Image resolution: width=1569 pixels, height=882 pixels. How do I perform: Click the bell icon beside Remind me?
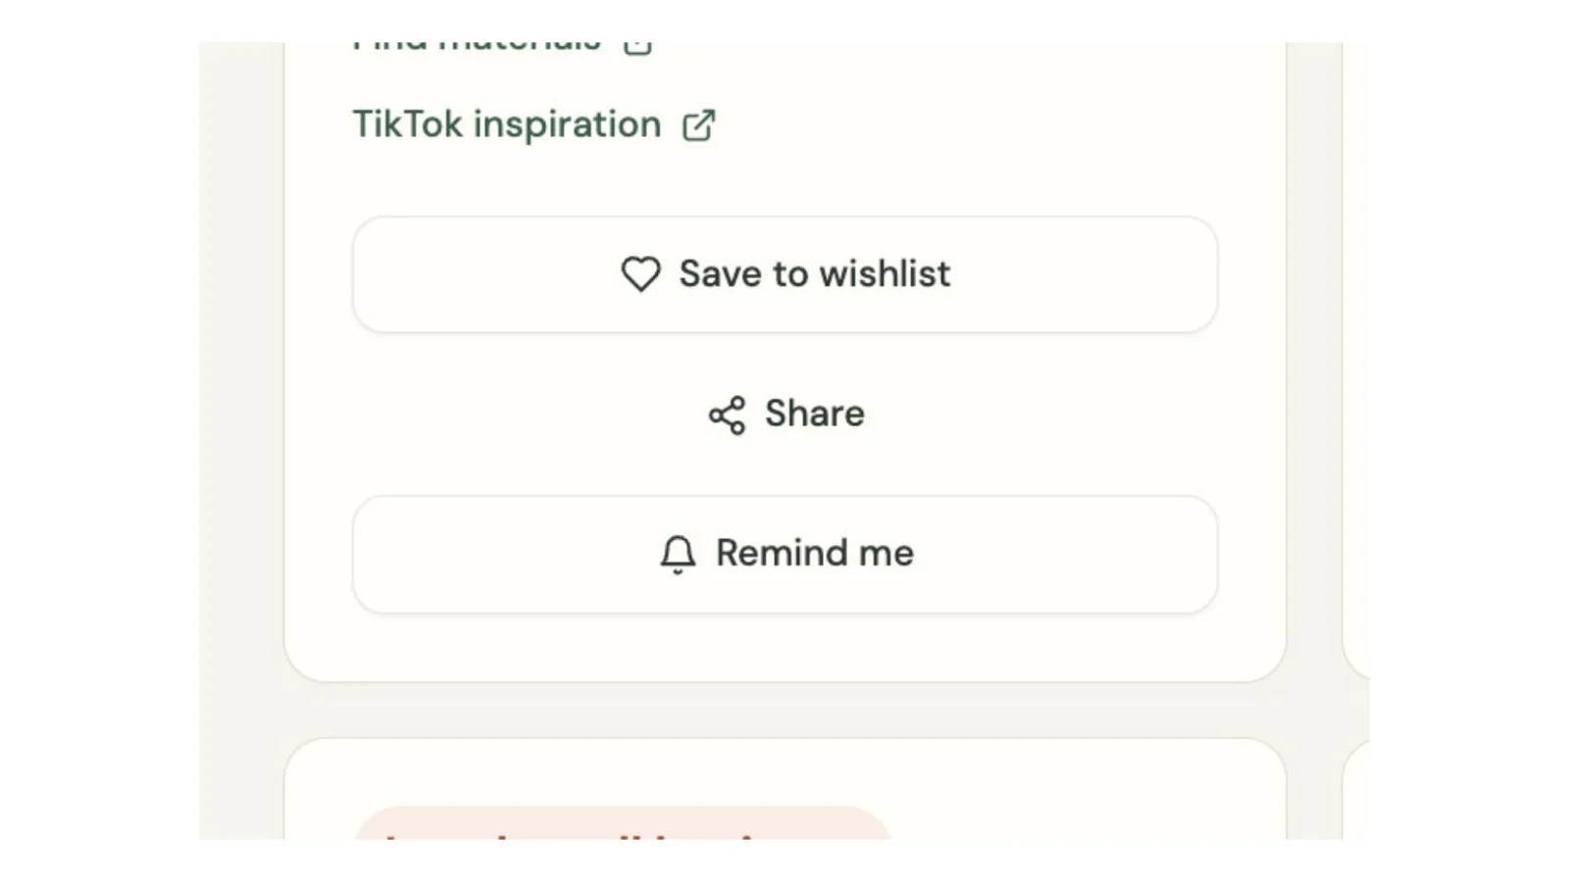tap(678, 554)
